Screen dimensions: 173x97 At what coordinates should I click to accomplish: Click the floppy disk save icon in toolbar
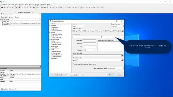pos(61,8)
